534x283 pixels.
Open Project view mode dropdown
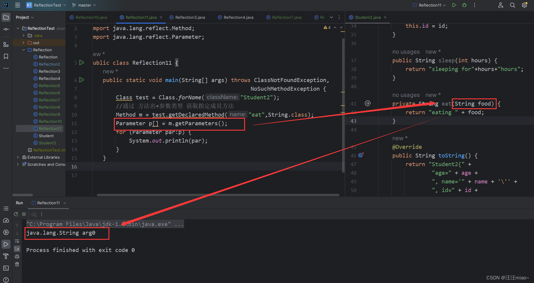coord(25,17)
